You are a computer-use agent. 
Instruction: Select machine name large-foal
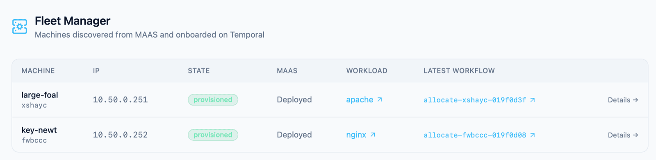point(40,95)
